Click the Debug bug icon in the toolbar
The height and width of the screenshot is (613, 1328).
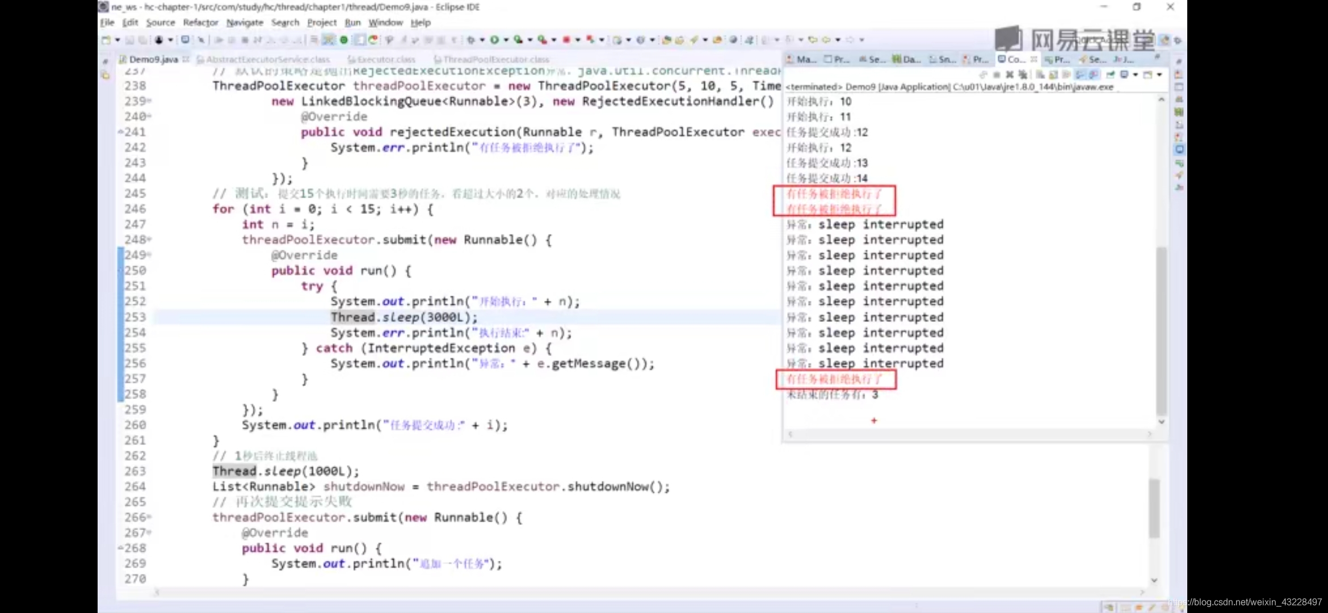pos(471,40)
